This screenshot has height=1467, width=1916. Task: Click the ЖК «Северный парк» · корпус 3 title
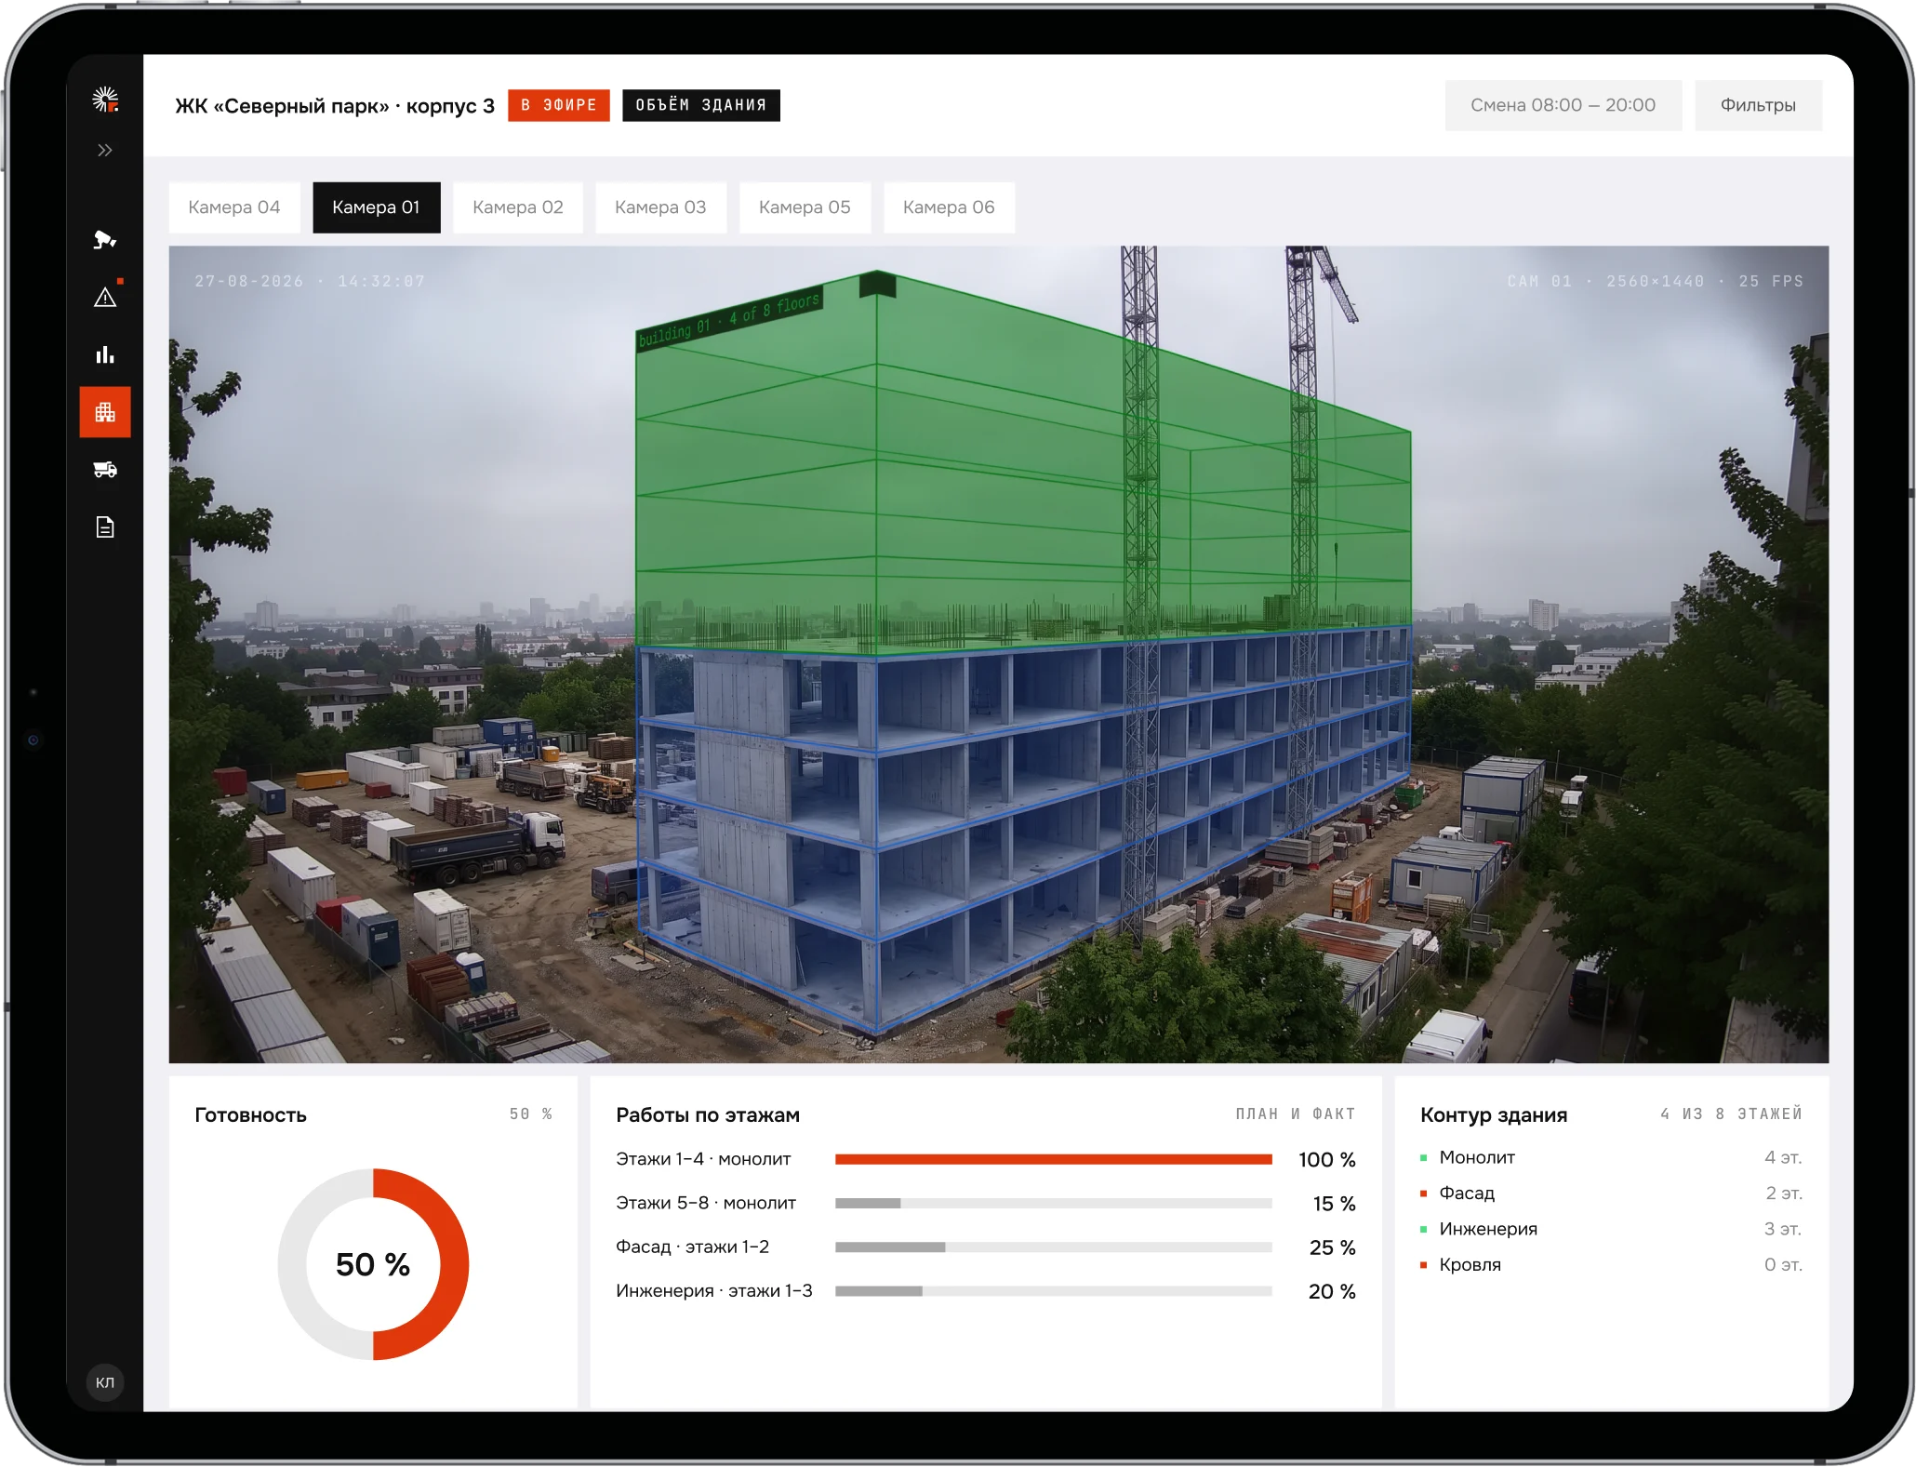(x=335, y=106)
